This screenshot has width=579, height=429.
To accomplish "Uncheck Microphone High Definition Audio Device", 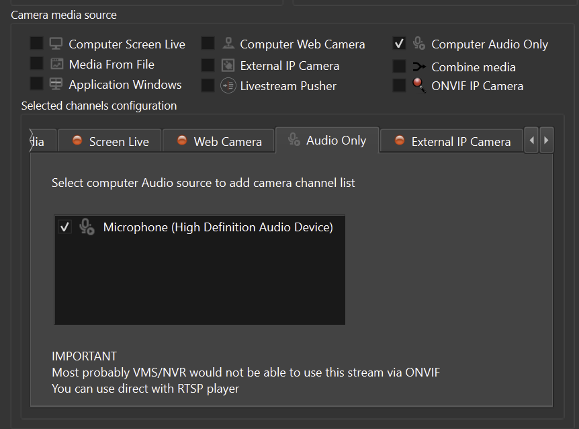I will tap(64, 227).
